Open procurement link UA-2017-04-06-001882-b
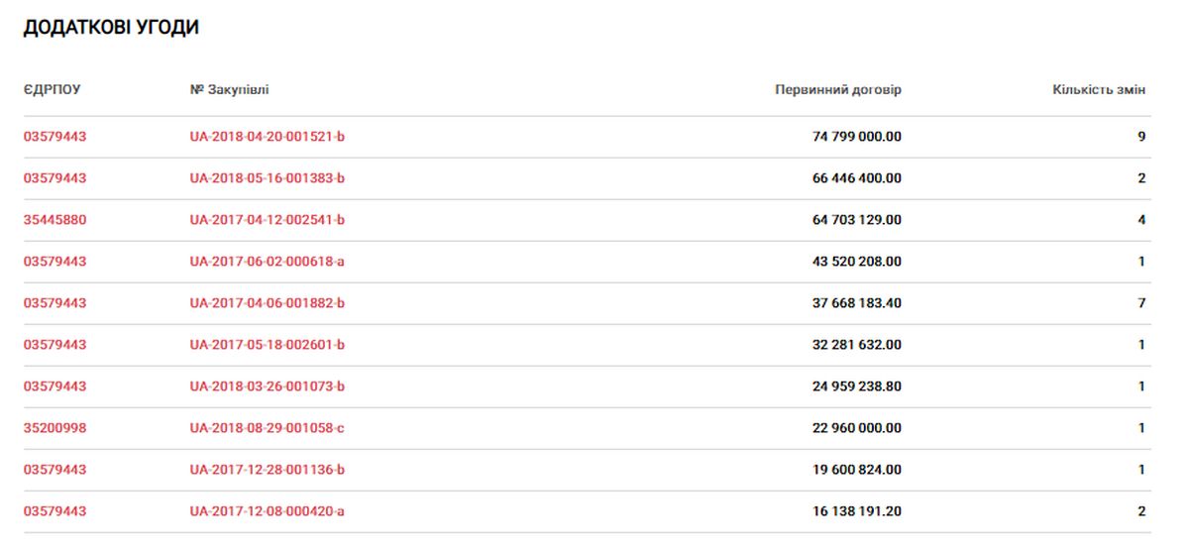 [x=268, y=303]
